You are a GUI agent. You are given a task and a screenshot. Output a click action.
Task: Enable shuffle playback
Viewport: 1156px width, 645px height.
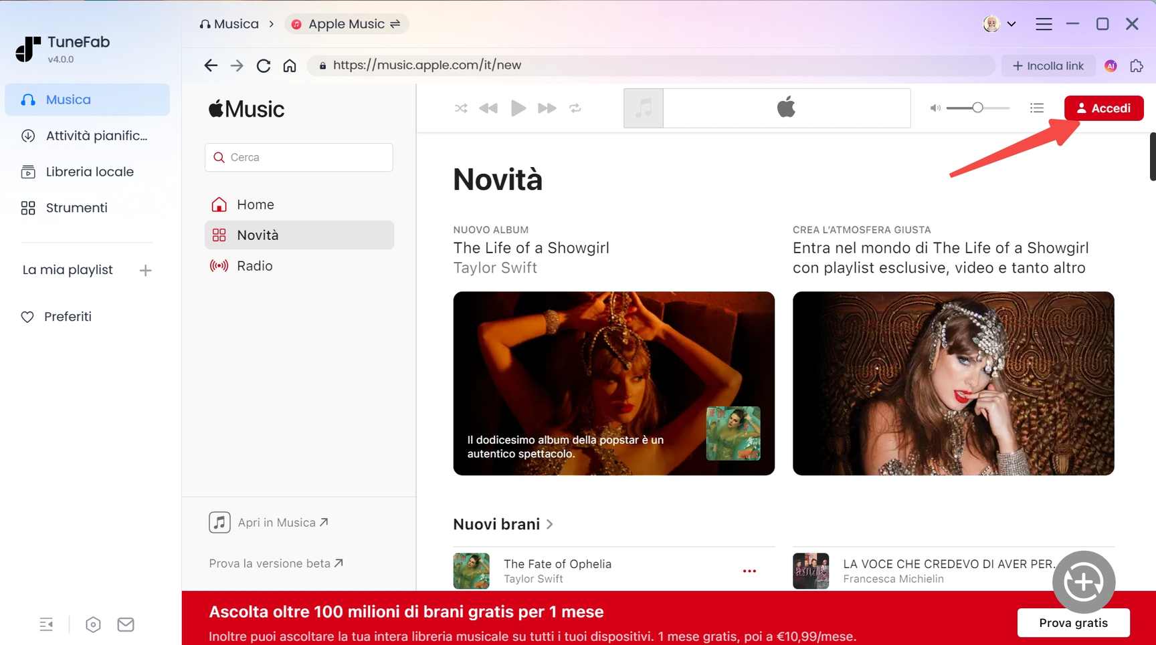click(460, 108)
